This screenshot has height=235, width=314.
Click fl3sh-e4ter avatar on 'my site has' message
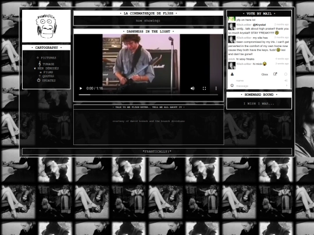pyautogui.click(x=231, y=39)
